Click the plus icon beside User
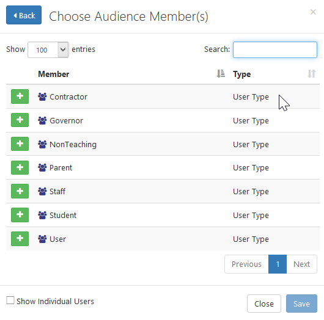This screenshot has width=324, height=320. [20, 239]
